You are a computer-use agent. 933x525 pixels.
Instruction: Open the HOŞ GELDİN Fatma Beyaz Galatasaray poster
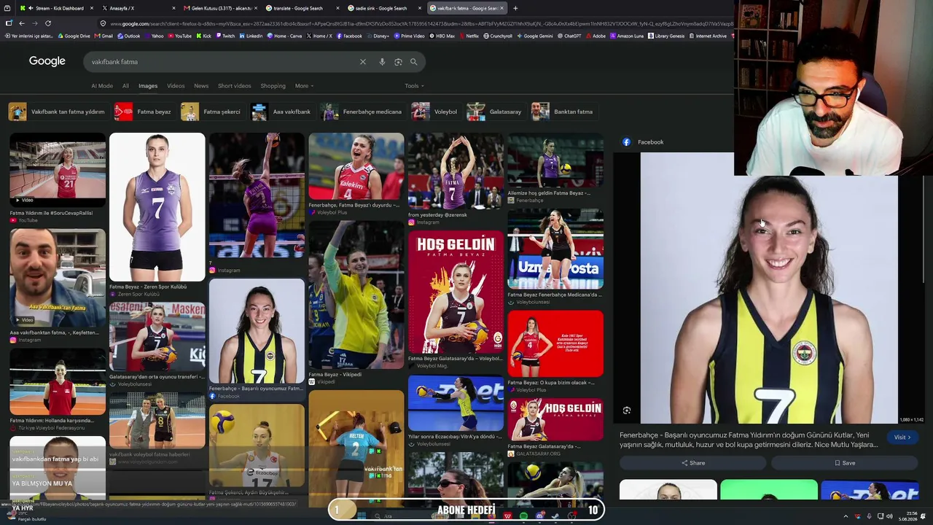[x=456, y=292]
